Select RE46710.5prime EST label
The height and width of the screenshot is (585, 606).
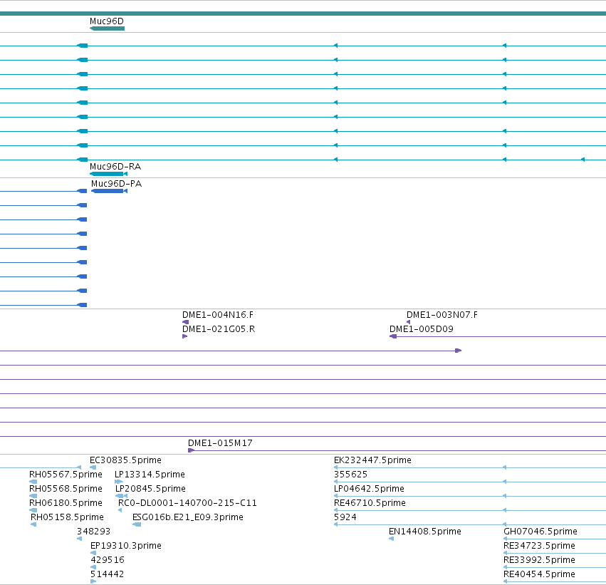tap(370, 503)
